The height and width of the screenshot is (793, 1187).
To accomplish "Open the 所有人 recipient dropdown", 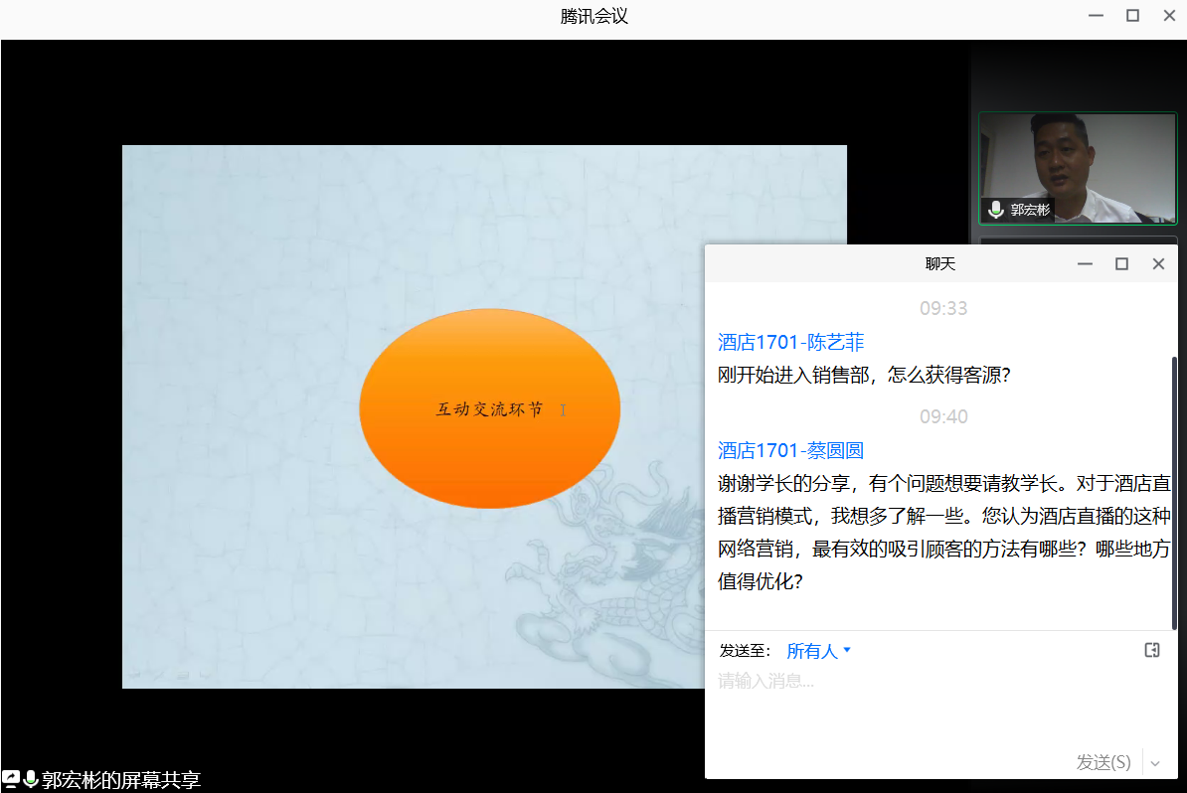I will [x=818, y=651].
